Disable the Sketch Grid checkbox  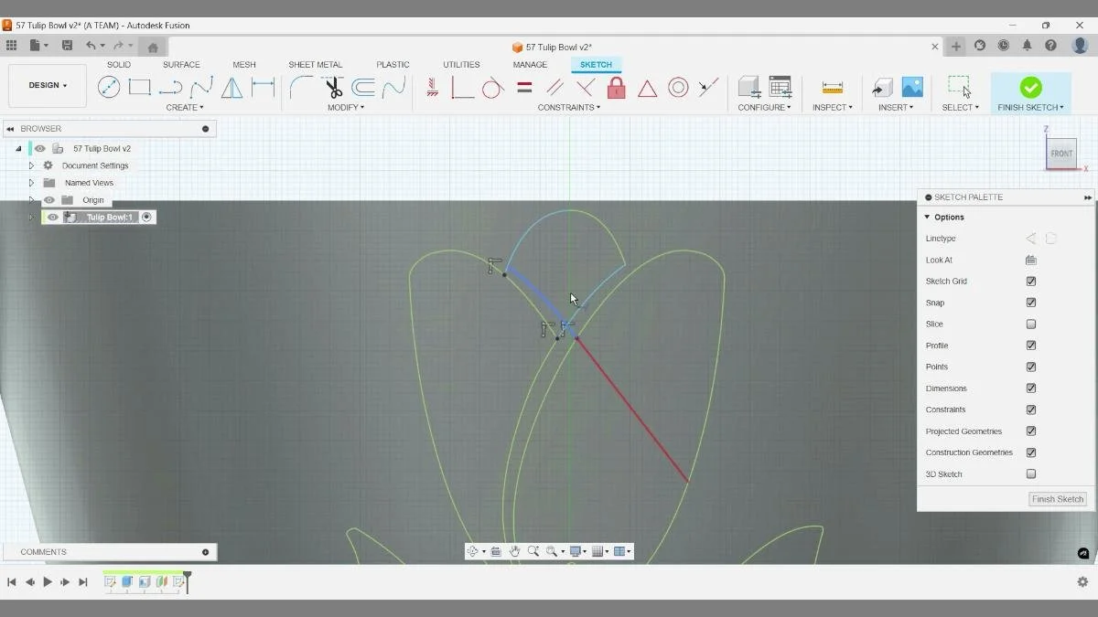point(1030,281)
